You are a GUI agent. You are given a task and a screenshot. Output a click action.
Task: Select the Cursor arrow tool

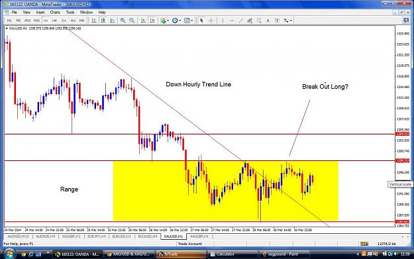[x=202, y=21]
